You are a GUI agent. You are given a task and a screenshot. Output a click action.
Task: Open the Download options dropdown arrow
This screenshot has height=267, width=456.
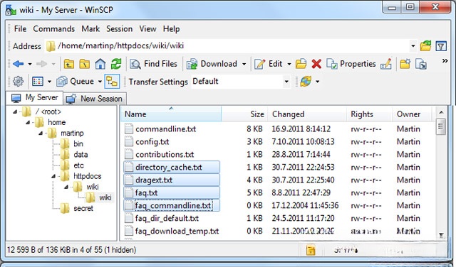(x=244, y=64)
